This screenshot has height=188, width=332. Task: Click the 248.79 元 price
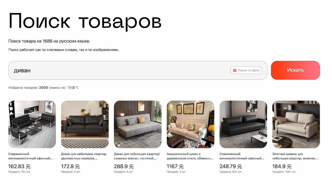pyautogui.click(x=231, y=166)
